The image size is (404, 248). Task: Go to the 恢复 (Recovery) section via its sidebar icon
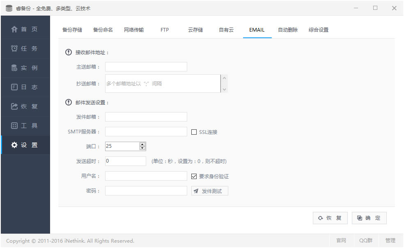25,106
